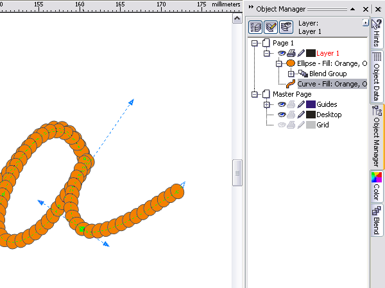Roll up Object Manager with triangle
Screen dimensions: 385x288
click(x=352, y=10)
